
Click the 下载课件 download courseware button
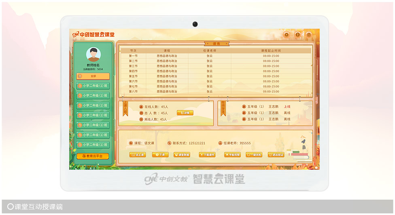[207, 154]
